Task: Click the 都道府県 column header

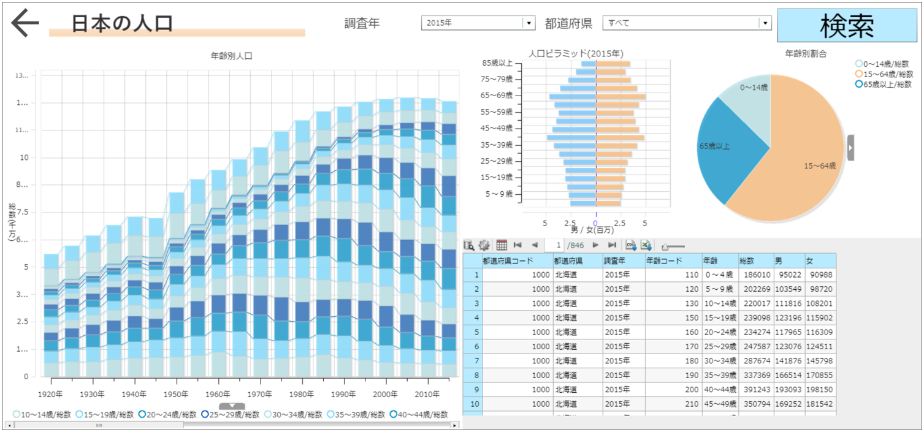Action: tap(577, 260)
